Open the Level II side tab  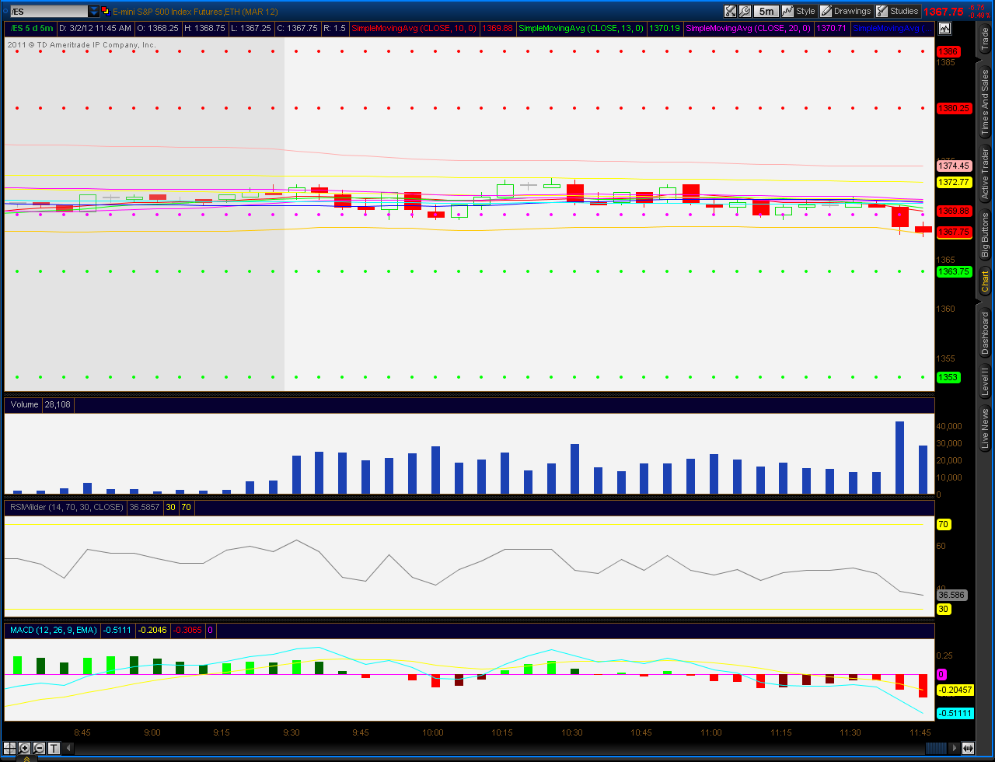pyautogui.click(x=985, y=383)
